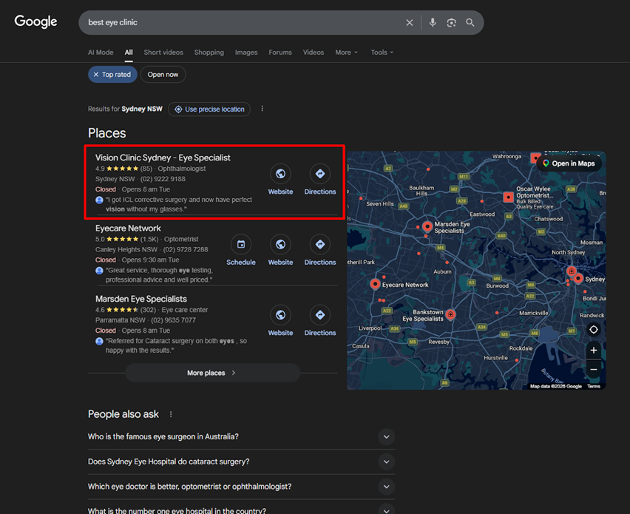The width and height of the screenshot is (630, 514).
Task: Open map in Google Maps
Action: pos(569,163)
